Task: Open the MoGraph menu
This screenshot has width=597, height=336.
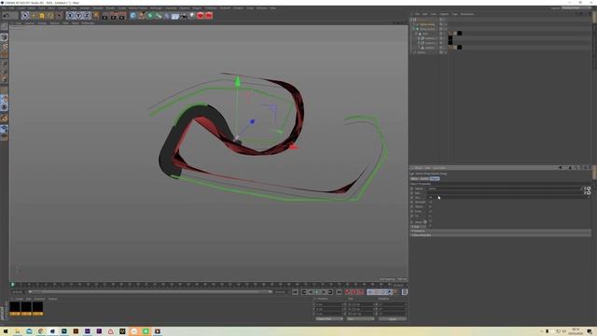Action: coord(156,8)
